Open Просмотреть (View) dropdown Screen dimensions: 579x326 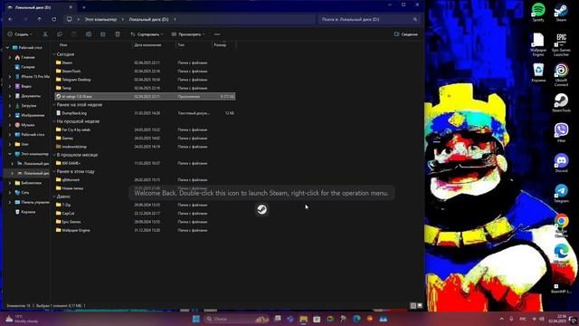(188, 34)
